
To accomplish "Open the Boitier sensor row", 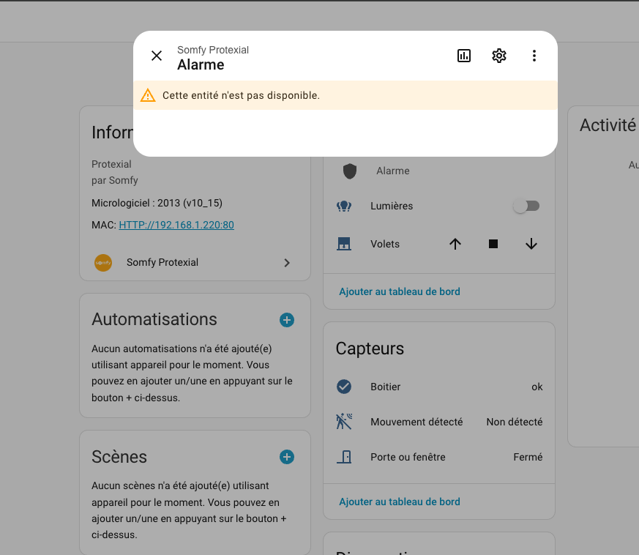I will click(x=439, y=387).
